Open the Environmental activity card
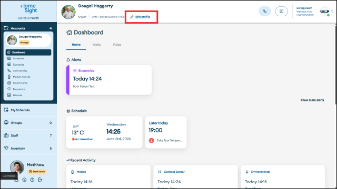The image size is (337, 189). (283, 177)
